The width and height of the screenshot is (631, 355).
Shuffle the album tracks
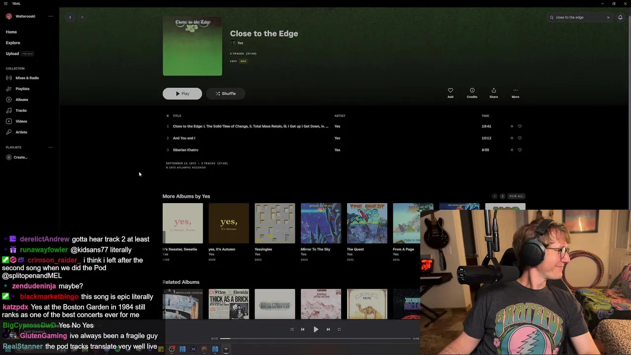[x=225, y=94]
